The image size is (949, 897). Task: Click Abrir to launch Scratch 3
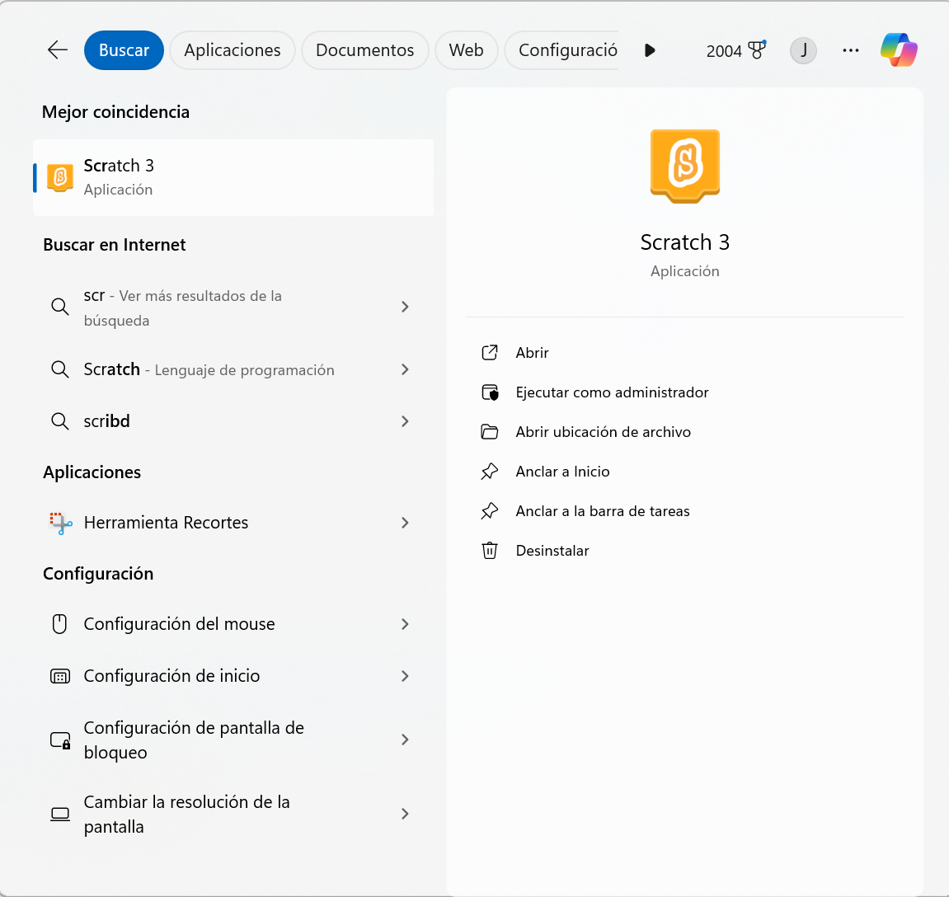(532, 353)
